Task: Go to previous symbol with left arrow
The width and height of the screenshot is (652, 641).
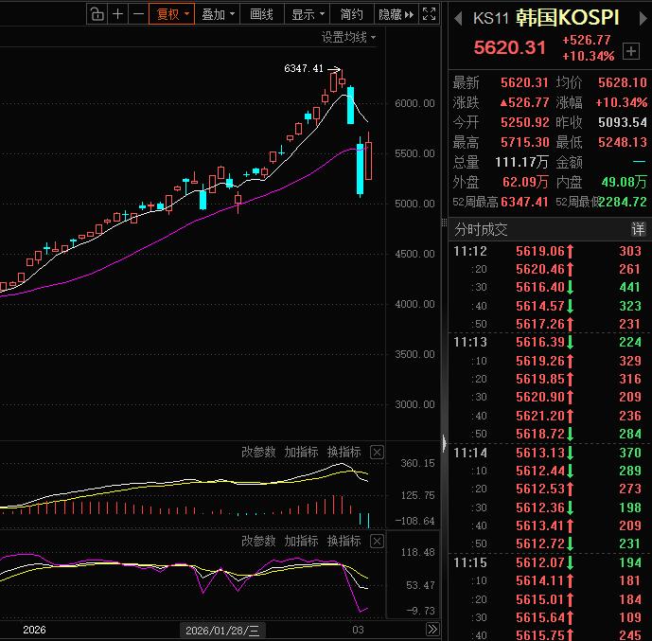Action: pyautogui.click(x=458, y=18)
